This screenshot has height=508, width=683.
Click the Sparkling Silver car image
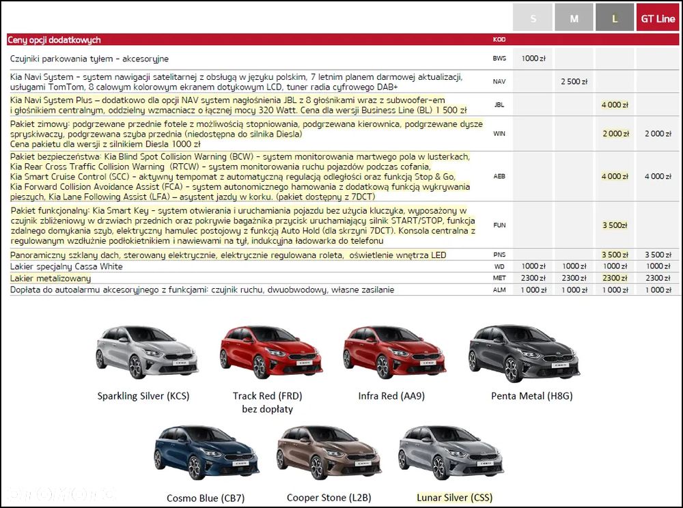tap(147, 352)
